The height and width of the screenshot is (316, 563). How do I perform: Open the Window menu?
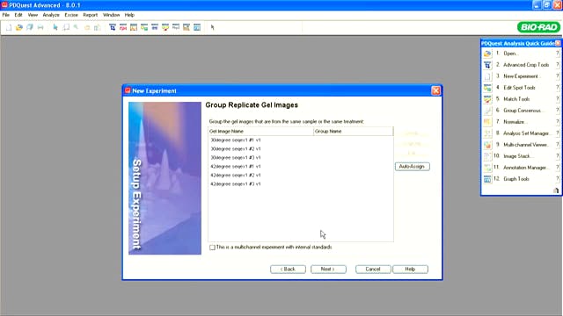click(112, 15)
